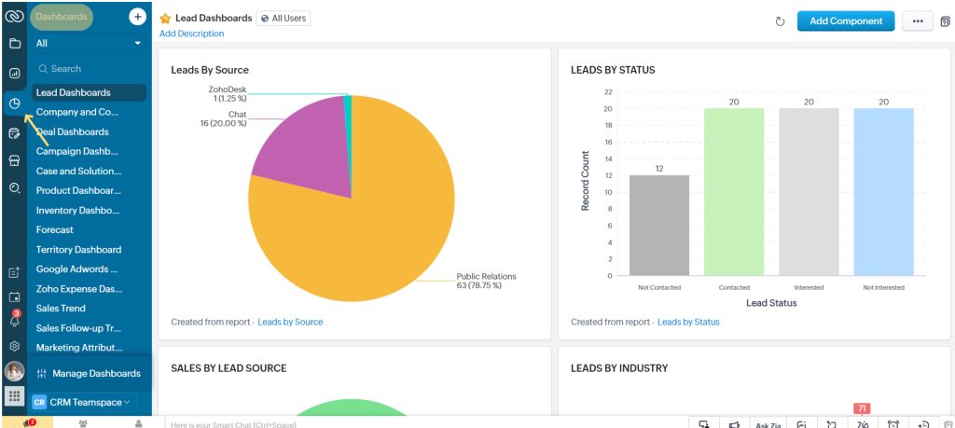Open the Leads by Status report link

coord(688,322)
